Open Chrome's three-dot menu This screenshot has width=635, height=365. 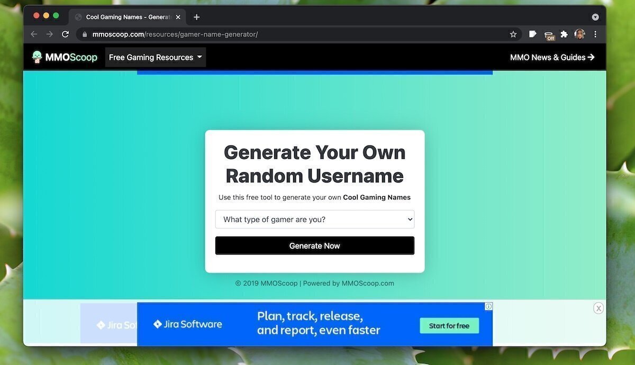[595, 34]
